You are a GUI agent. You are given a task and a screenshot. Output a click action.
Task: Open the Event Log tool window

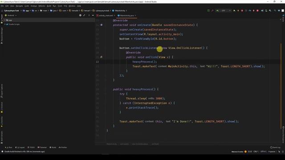click(x=275, y=147)
